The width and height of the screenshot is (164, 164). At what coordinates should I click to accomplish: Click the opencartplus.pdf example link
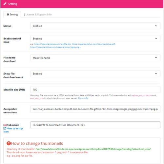[x=93, y=44]
